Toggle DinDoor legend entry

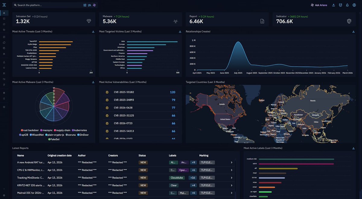pos(83,135)
